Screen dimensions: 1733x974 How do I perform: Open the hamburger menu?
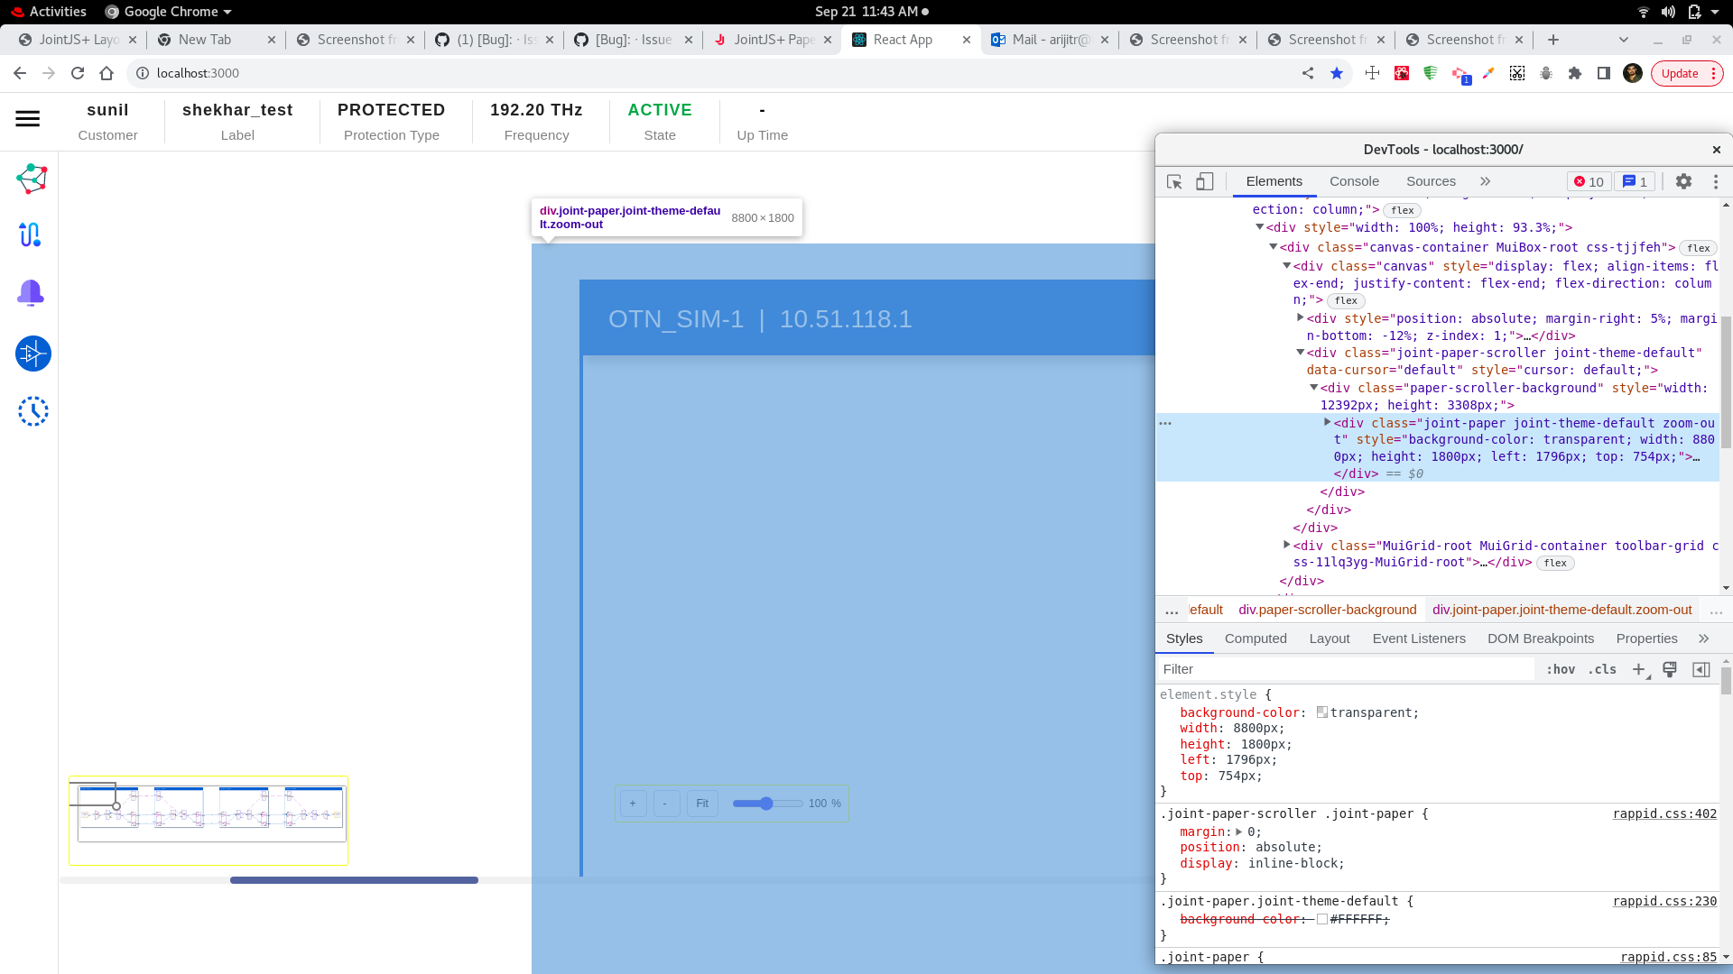click(27, 118)
